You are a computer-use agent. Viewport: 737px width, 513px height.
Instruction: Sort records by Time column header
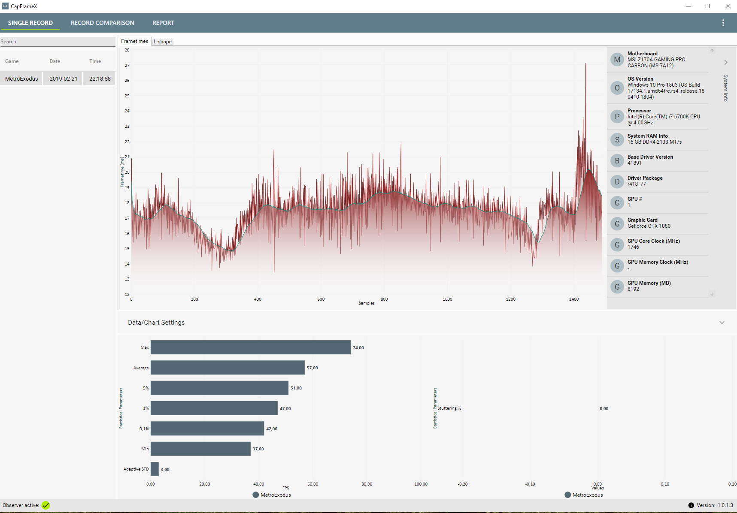(95, 61)
